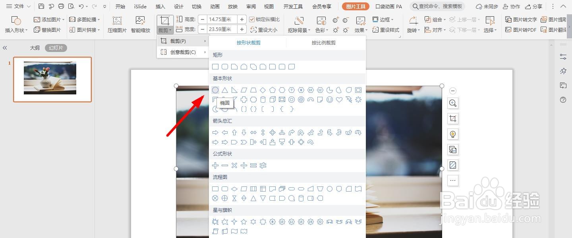This screenshot has width=572, height=238.
Task: Click the Replace Picture button
Action: pos(47,30)
